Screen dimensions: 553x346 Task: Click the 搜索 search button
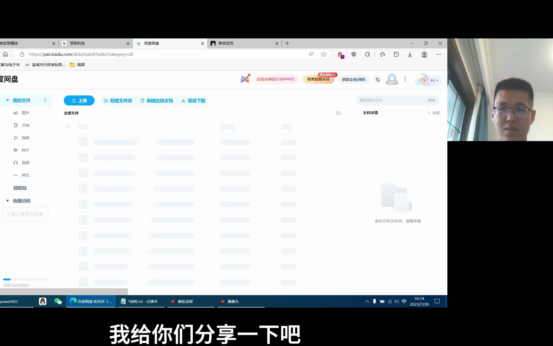(432, 100)
